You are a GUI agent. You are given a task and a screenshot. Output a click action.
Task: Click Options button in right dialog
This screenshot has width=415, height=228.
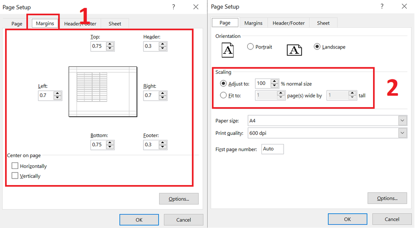coord(387,198)
